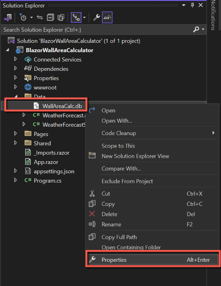The image size is (221, 286).
Task: Toggle the View Nested Files icon
Action: (x=76, y=18)
